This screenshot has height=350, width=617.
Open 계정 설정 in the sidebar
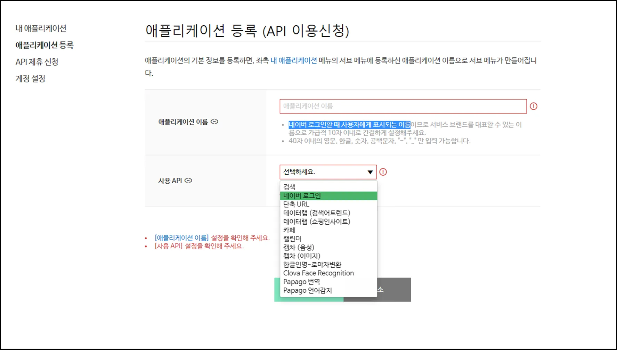click(30, 78)
